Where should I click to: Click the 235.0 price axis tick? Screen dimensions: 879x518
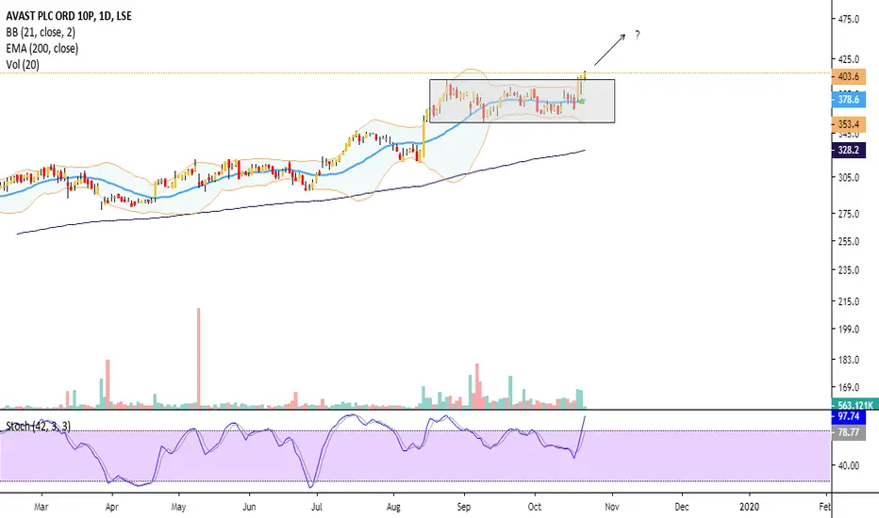[x=848, y=270]
